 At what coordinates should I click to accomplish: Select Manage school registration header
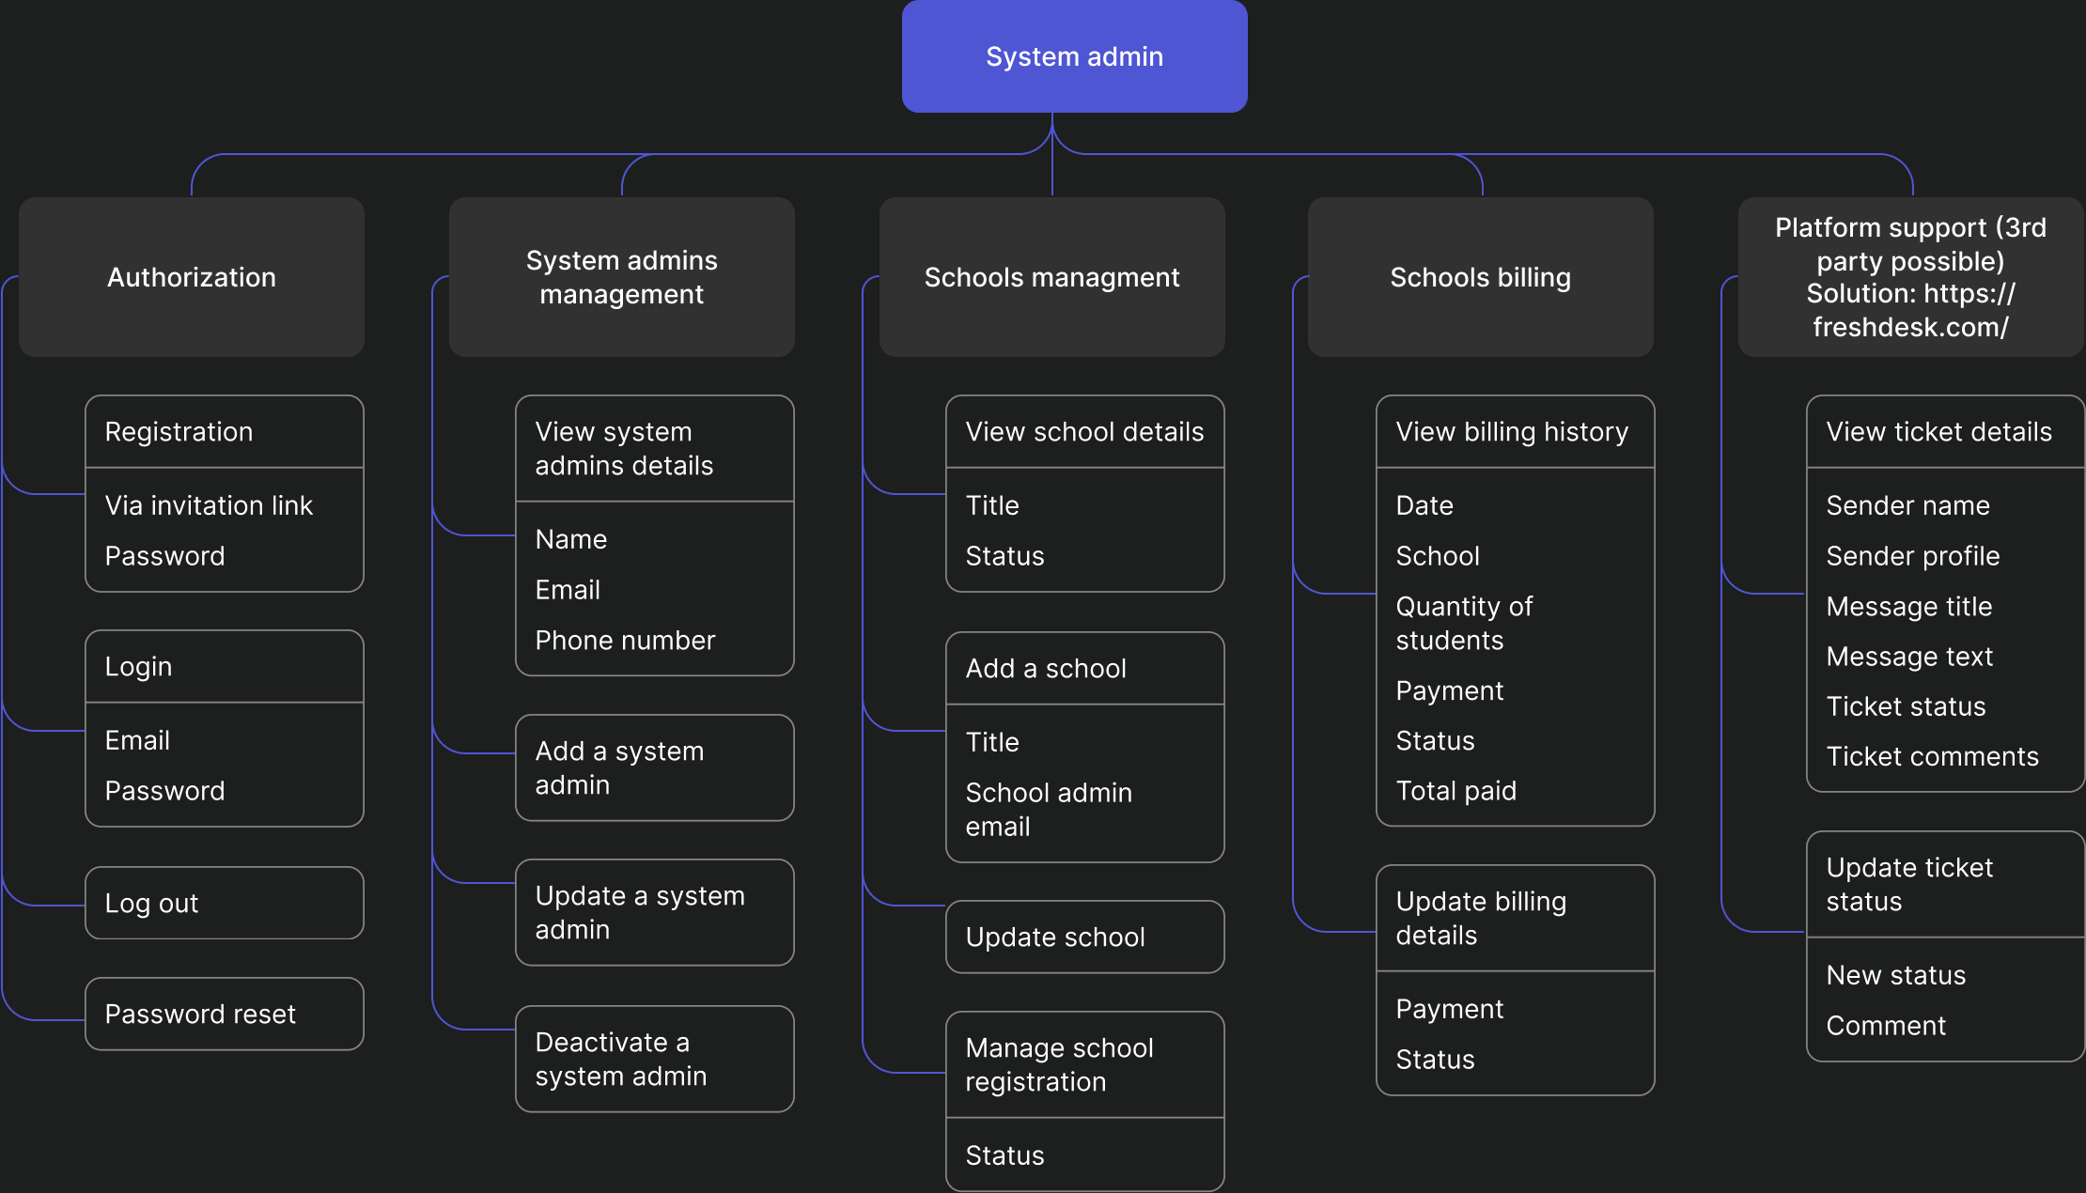[x=1084, y=1064]
